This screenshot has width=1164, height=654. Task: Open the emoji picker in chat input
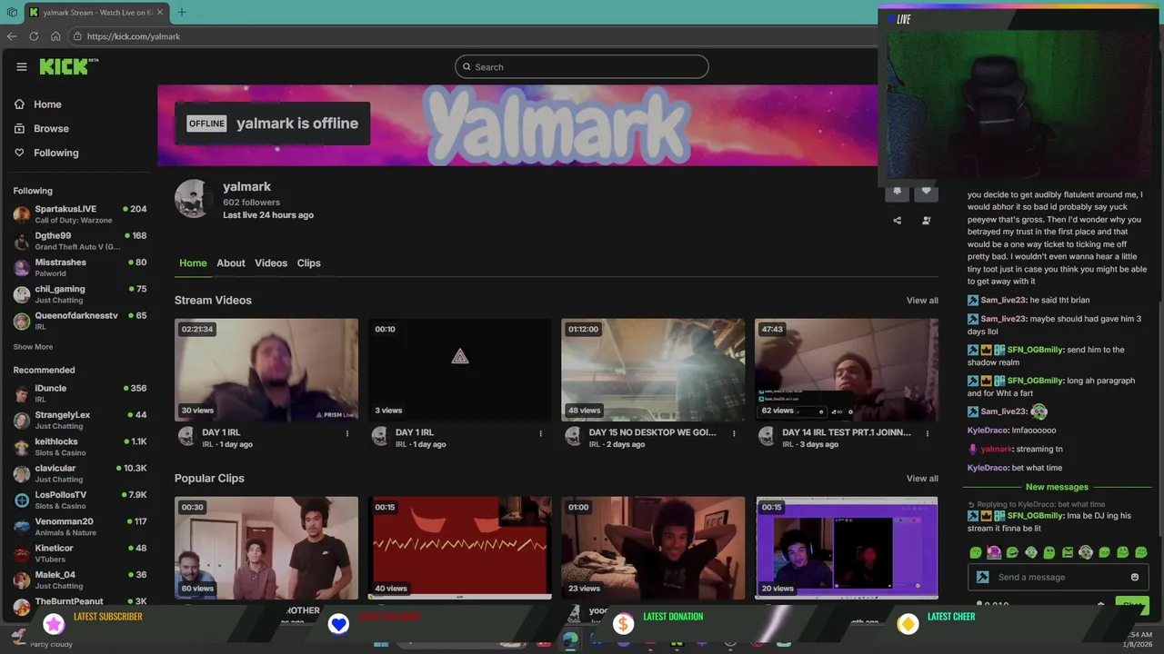pos(1134,577)
